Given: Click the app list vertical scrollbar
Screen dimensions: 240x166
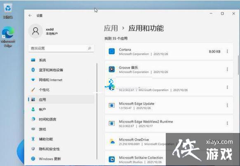Looking at the screenshot, I should 238,65.
